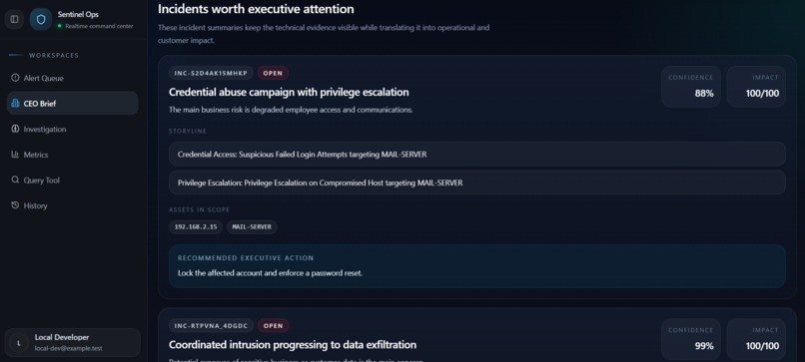The image size is (805, 362).
Task: Click heading Incidents worth executive attention
Action: (x=256, y=9)
